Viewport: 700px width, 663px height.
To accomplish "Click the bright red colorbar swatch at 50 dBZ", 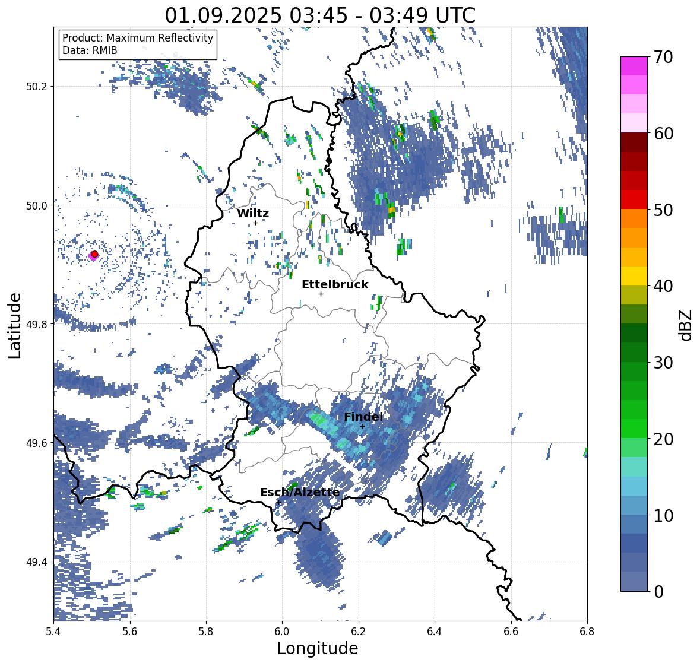I will [634, 199].
